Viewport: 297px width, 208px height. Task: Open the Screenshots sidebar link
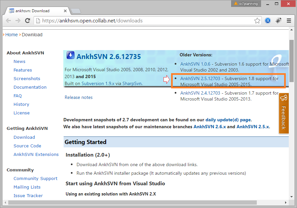[x=27, y=78]
